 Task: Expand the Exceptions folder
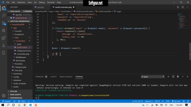(x=18, y=34)
